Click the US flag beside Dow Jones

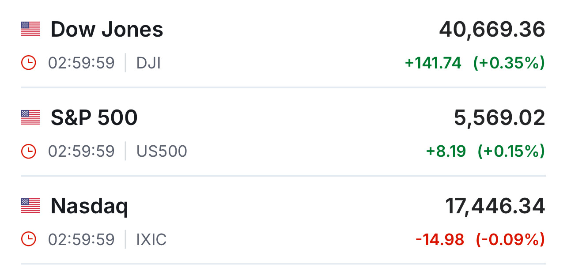click(30, 29)
